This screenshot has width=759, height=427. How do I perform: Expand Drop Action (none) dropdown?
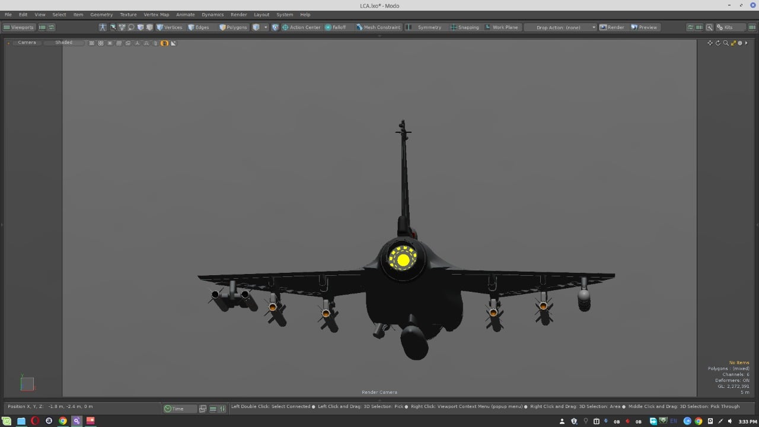click(x=560, y=27)
